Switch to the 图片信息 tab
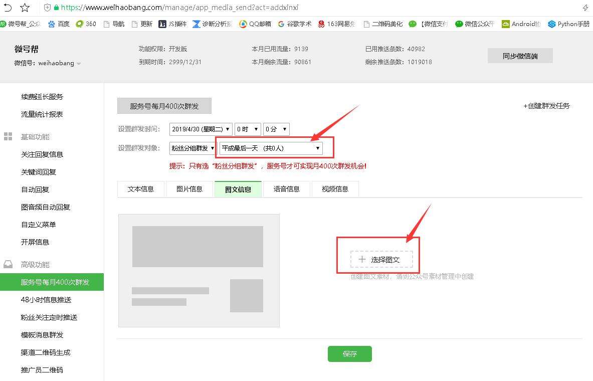This screenshot has width=593, height=381. [189, 189]
